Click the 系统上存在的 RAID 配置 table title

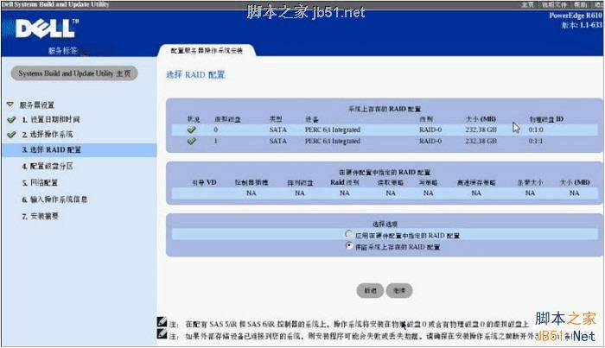pyautogui.click(x=385, y=109)
